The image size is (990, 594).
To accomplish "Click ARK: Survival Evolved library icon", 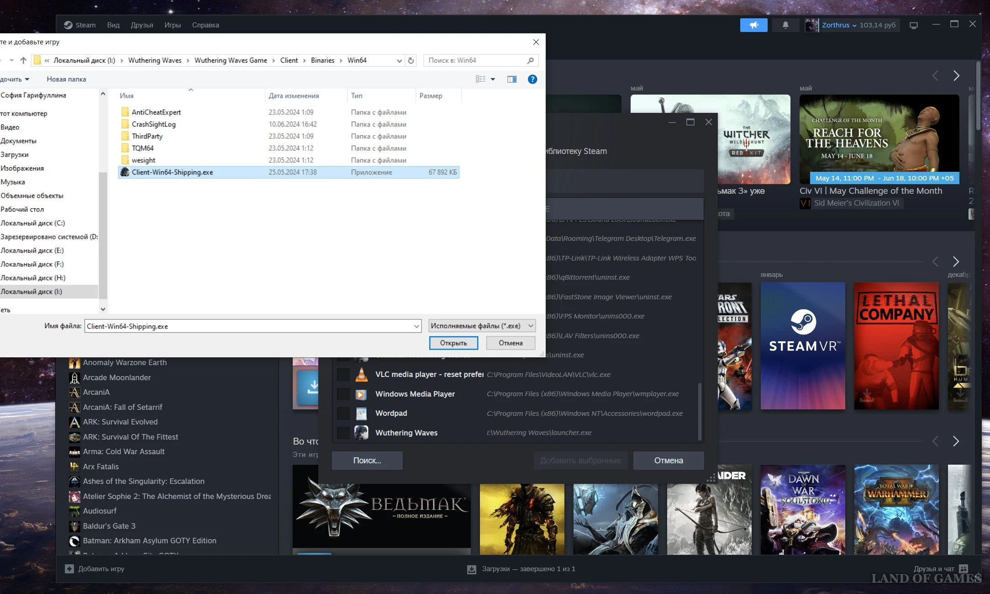I will 74,422.
